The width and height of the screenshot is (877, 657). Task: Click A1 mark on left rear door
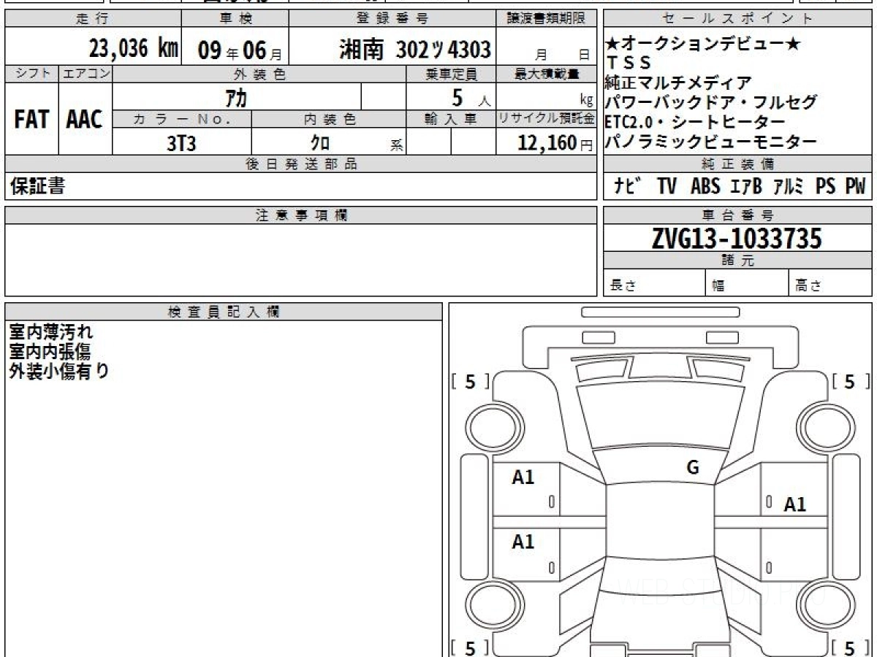tap(523, 542)
